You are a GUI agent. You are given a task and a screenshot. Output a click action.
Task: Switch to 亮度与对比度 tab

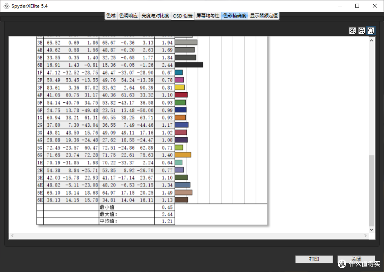tap(155, 16)
